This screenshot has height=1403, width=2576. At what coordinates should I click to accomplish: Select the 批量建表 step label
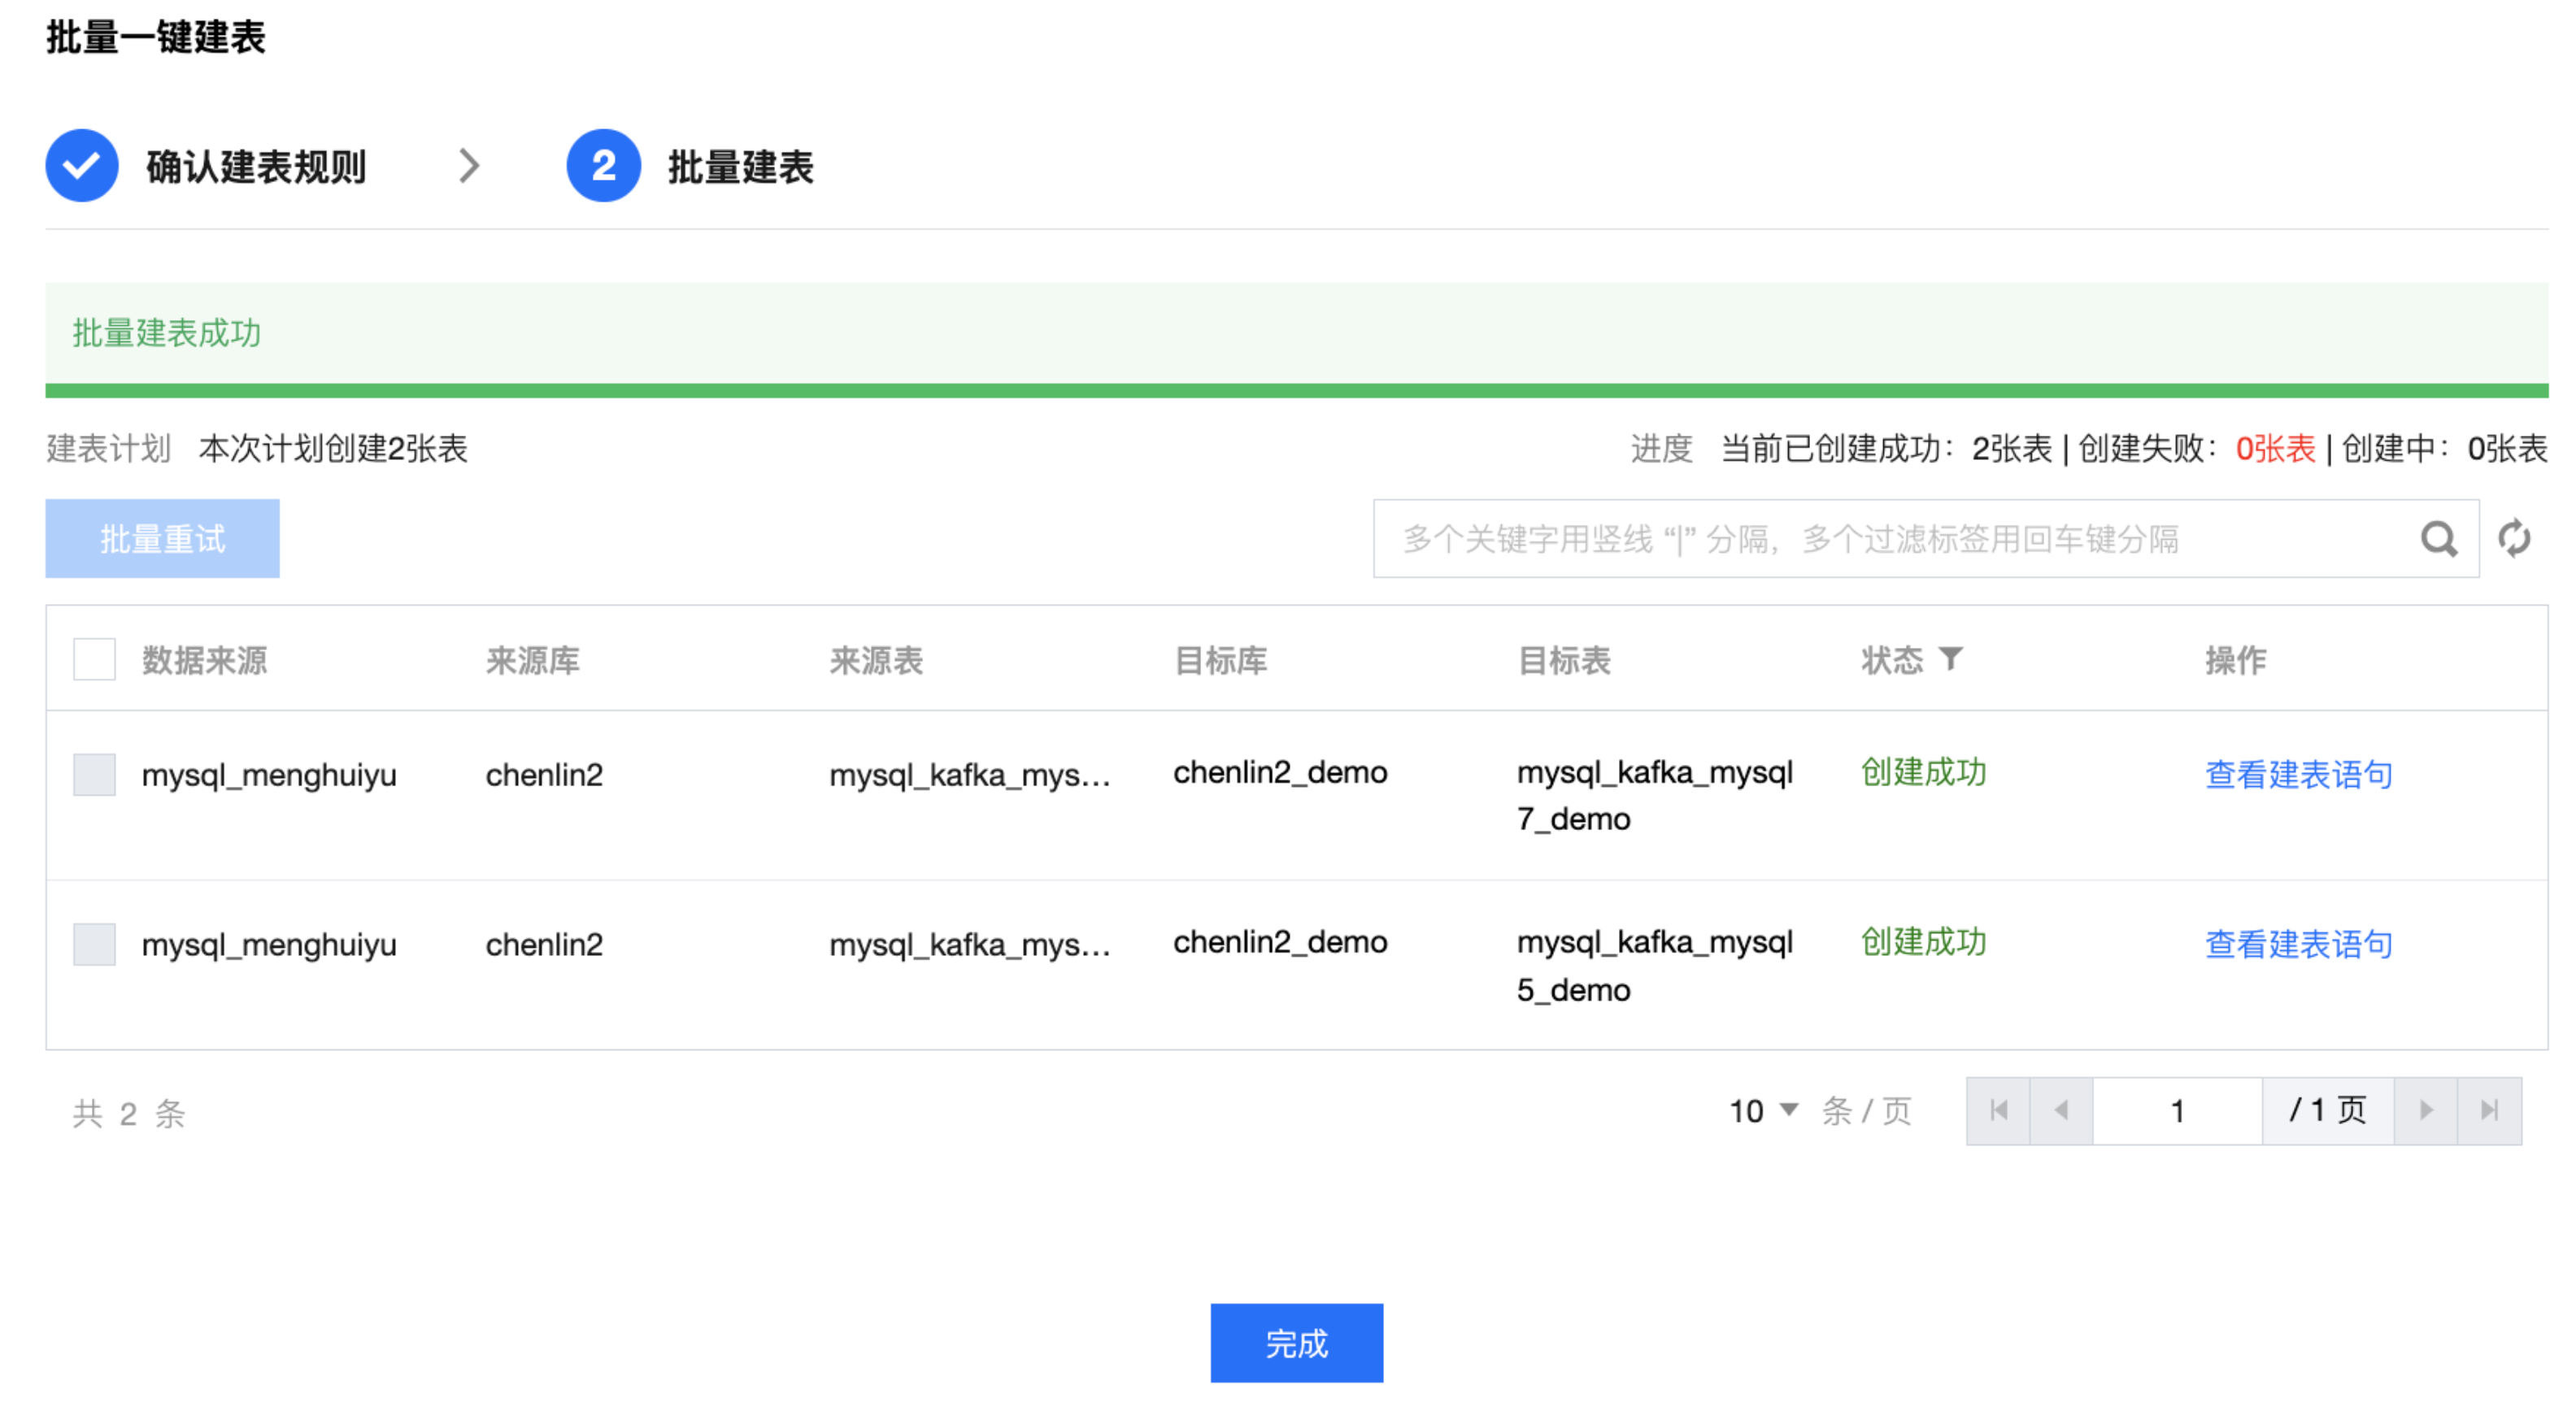tap(740, 167)
